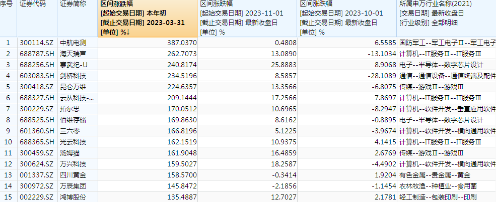
Task: Select stock name 海天瑞声
Action: pyautogui.click(x=73, y=54)
